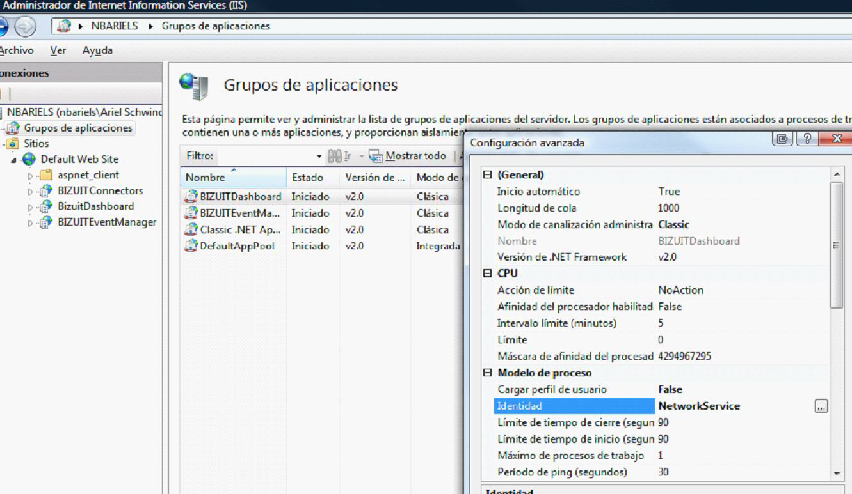This screenshot has height=494, width=852.
Task: Click the property grid scrollbar thumb
Action: 837,245
